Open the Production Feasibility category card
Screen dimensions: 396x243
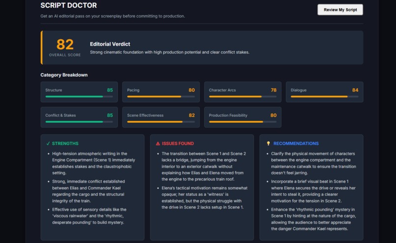243,117
